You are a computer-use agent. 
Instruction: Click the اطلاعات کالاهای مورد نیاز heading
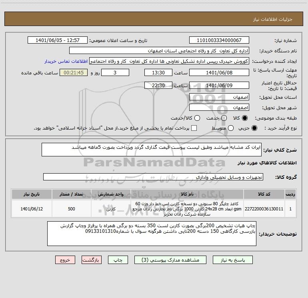coord(267,163)
